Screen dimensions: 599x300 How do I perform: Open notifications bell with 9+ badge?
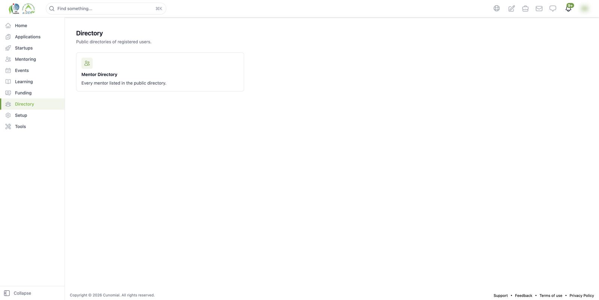[569, 8]
